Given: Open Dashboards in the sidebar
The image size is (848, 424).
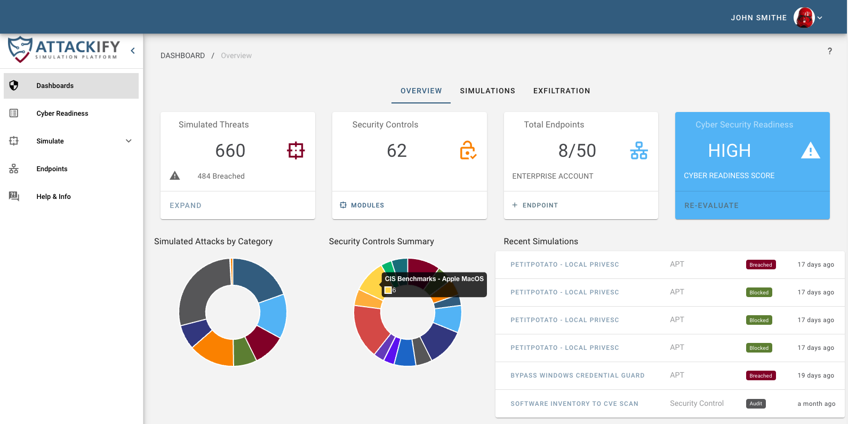Looking at the screenshot, I should 71,86.
